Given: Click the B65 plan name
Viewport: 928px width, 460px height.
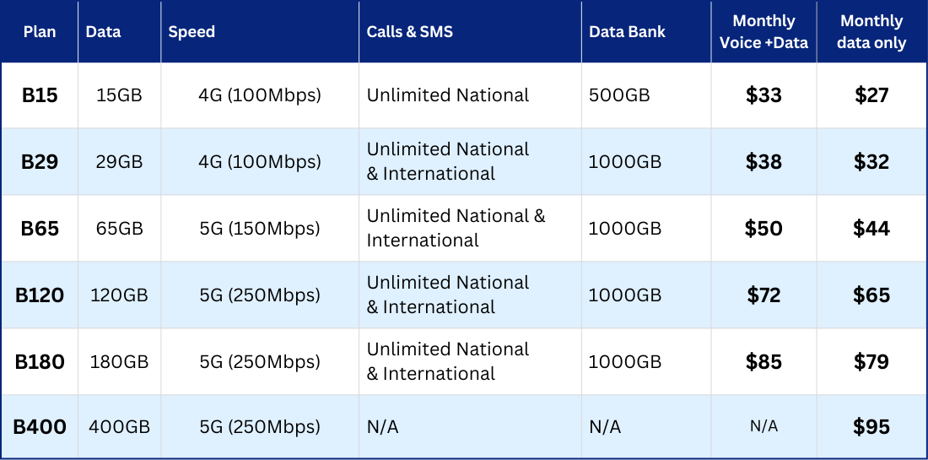Looking at the screenshot, I should click(x=40, y=228).
